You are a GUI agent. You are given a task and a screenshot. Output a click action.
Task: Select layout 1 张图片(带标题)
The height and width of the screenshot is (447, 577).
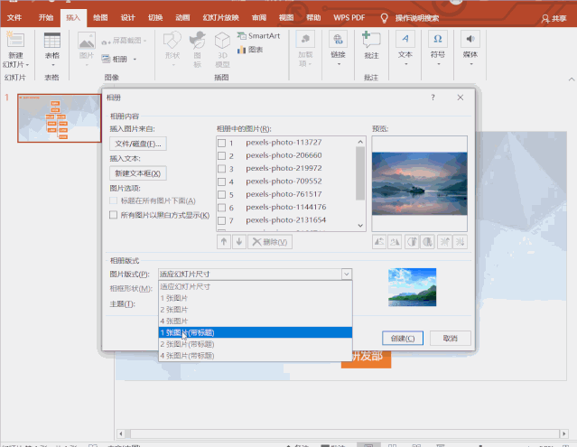click(255, 332)
